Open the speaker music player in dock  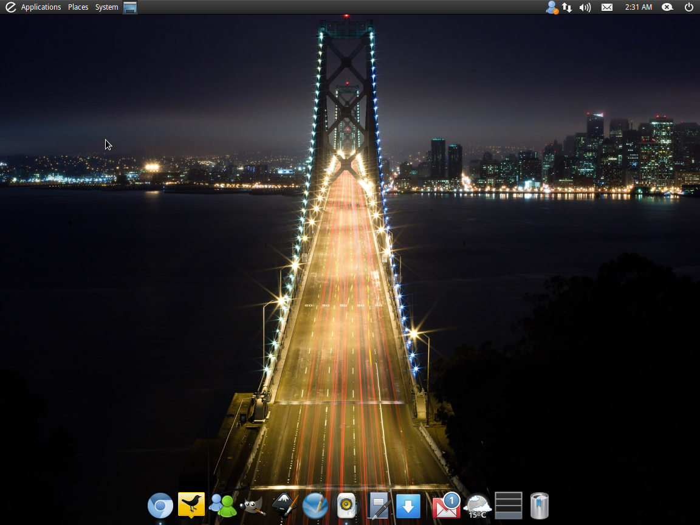(x=346, y=506)
